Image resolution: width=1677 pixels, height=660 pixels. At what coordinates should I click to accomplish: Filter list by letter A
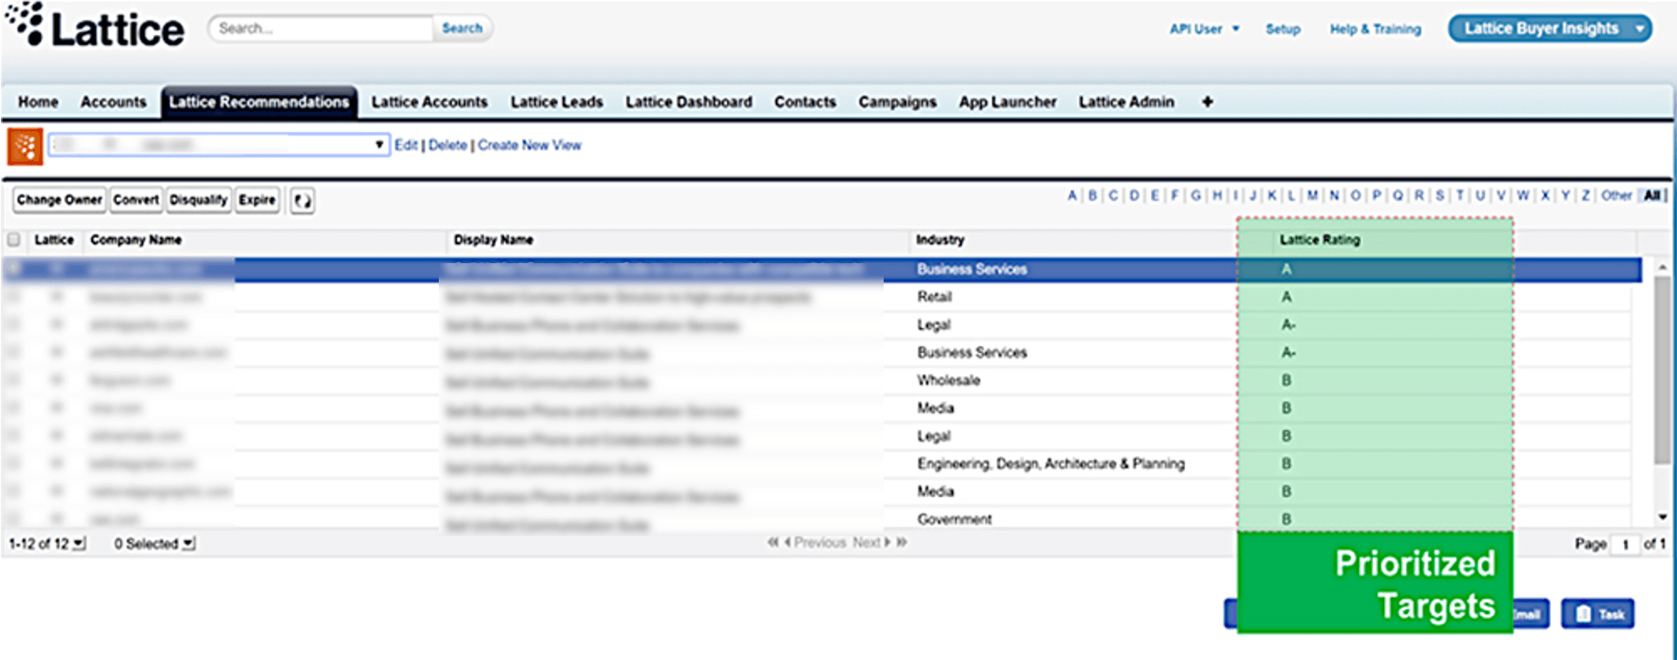(1072, 195)
